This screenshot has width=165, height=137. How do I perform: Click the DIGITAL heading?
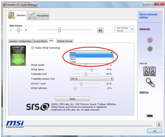[144, 93]
